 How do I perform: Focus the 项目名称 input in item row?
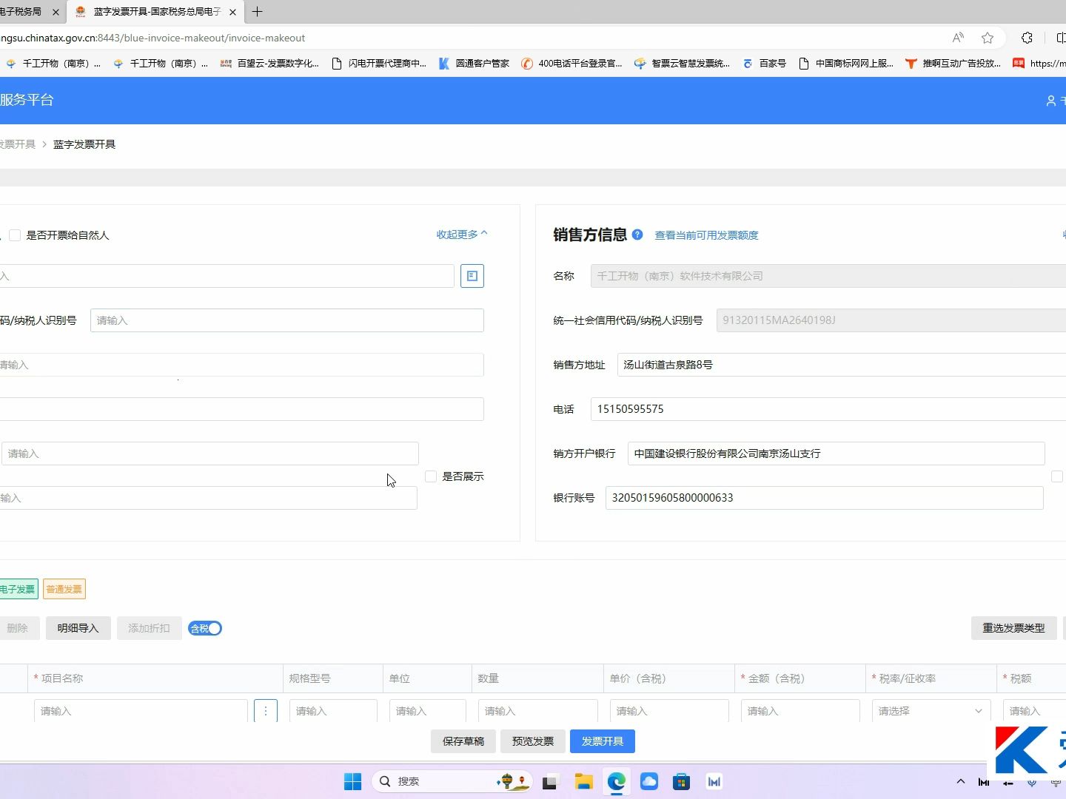pyautogui.click(x=141, y=711)
